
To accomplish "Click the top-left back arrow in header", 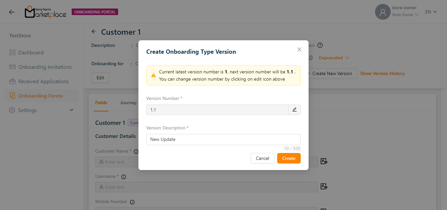I will pos(12,12).
